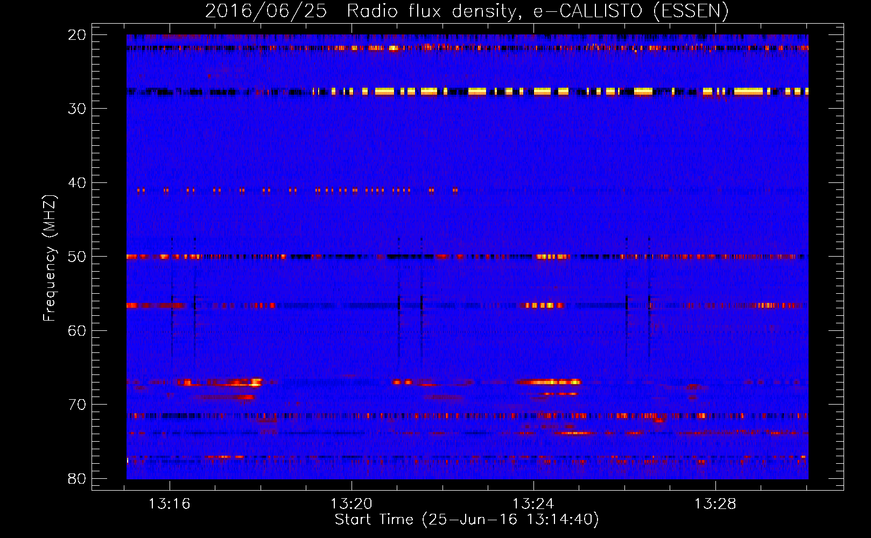871x538 pixels.
Task: Click the 13:16 time tick label
Action: pos(170,504)
